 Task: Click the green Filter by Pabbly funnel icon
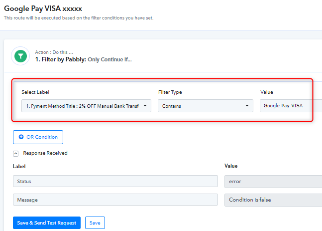pyautogui.click(x=20, y=56)
